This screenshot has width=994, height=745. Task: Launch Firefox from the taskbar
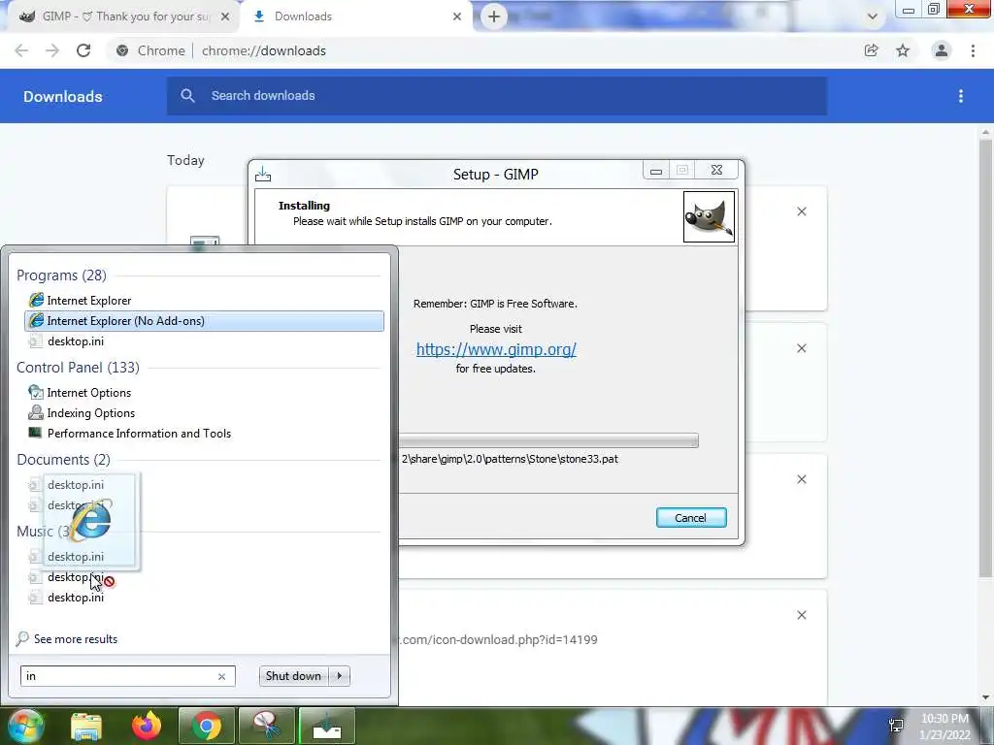pyautogui.click(x=147, y=726)
